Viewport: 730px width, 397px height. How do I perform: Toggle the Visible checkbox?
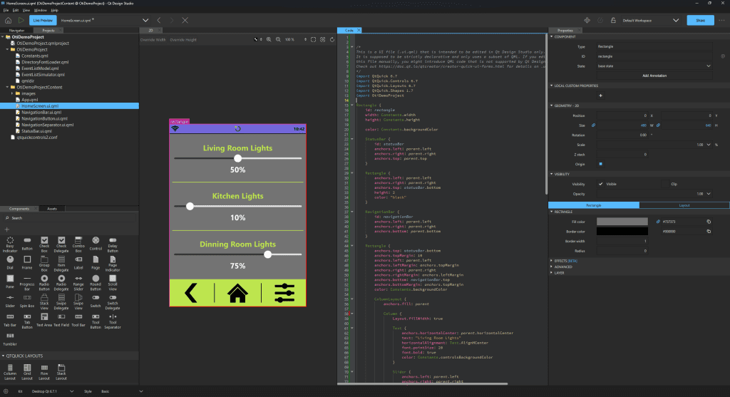tap(600, 184)
